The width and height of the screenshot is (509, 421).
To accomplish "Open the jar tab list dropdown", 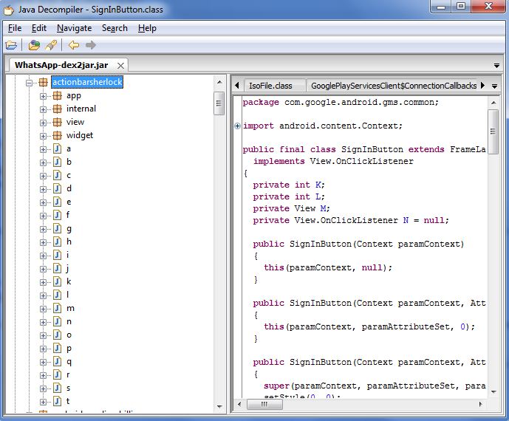I will coord(496,66).
